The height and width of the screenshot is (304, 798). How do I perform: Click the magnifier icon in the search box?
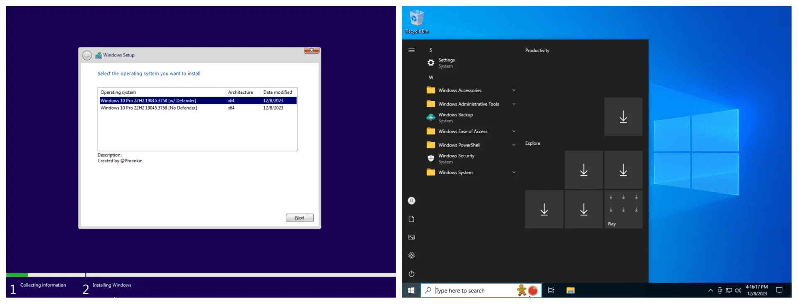click(x=428, y=290)
